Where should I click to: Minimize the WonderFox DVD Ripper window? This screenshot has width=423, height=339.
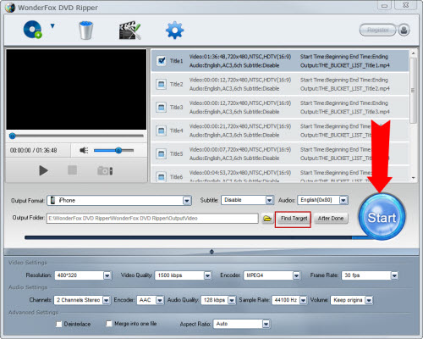[384, 5]
